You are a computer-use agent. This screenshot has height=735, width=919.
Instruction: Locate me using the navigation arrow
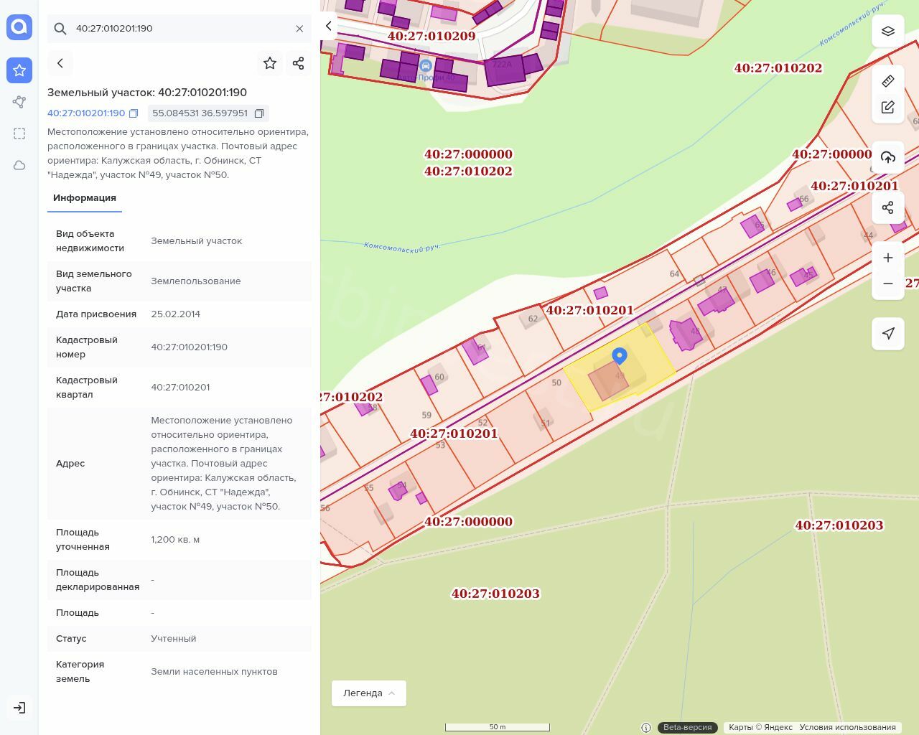(887, 333)
